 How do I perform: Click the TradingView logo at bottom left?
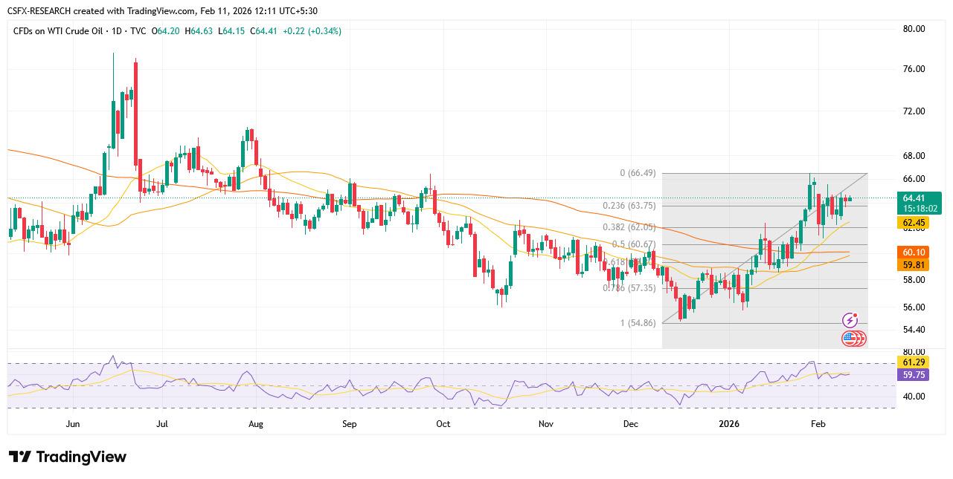68,457
